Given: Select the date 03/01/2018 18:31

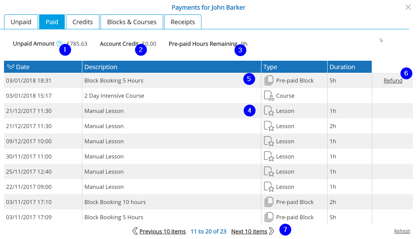Looking at the screenshot, I should coord(29,81).
